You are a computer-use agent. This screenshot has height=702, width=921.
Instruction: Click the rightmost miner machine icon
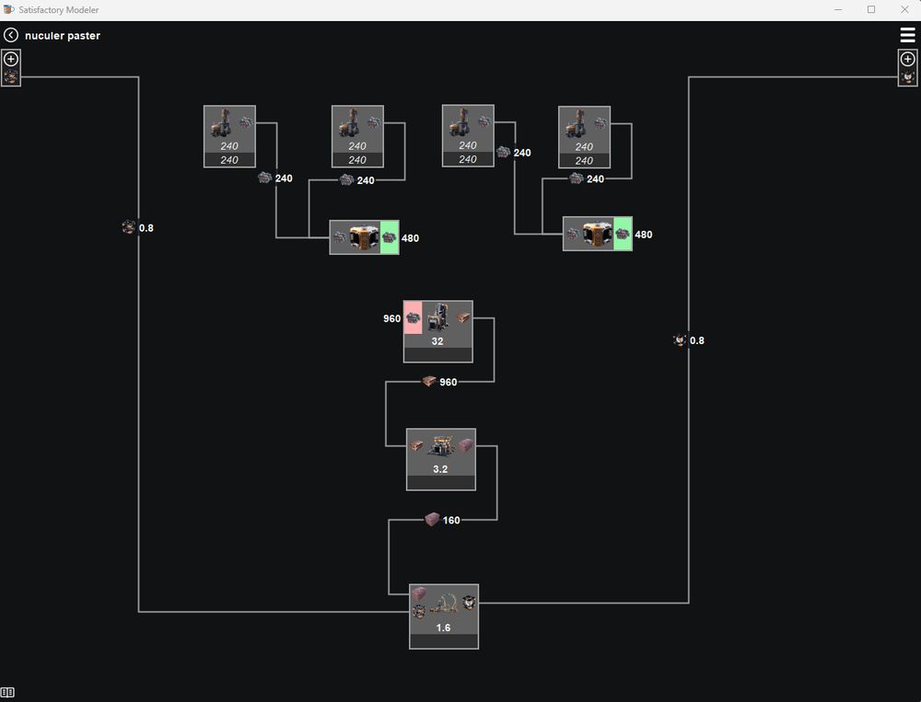click(577, 123)
